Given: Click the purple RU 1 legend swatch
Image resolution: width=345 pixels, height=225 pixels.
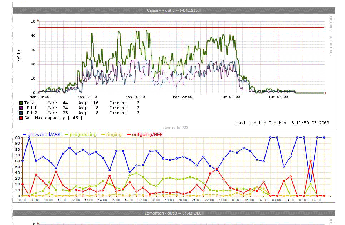Looking at the screenshot, I should click(x=21, y=108).
